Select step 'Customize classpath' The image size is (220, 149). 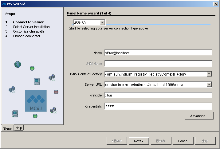(28, 31)
